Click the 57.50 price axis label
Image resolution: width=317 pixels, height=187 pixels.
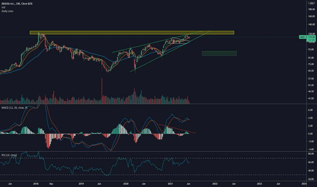(x=312, y=79)
